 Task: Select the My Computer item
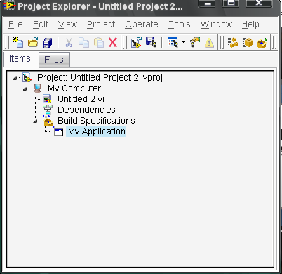pos(74,88)
